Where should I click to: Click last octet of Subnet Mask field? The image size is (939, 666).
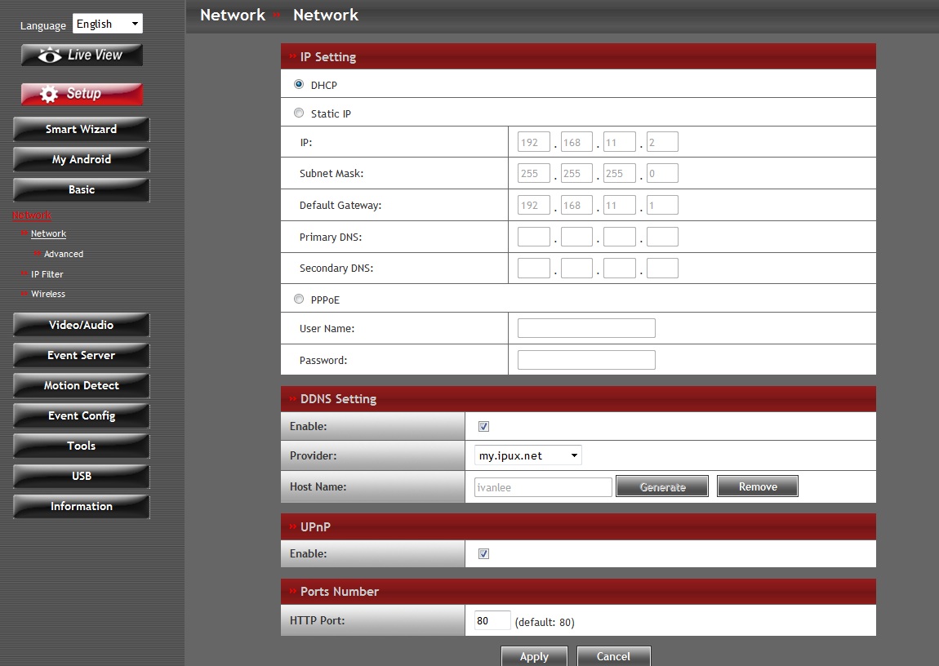[662, 173]
